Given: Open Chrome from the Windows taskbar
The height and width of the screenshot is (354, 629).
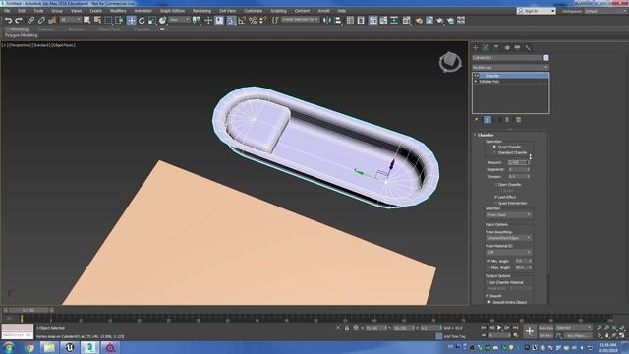Looking at the screenshot, I should (29, 347).
